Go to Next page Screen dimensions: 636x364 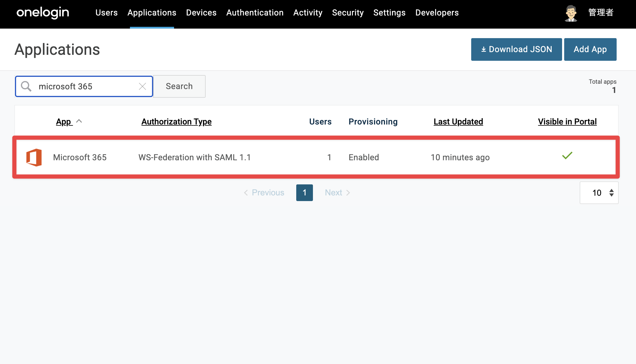[337, 193]
